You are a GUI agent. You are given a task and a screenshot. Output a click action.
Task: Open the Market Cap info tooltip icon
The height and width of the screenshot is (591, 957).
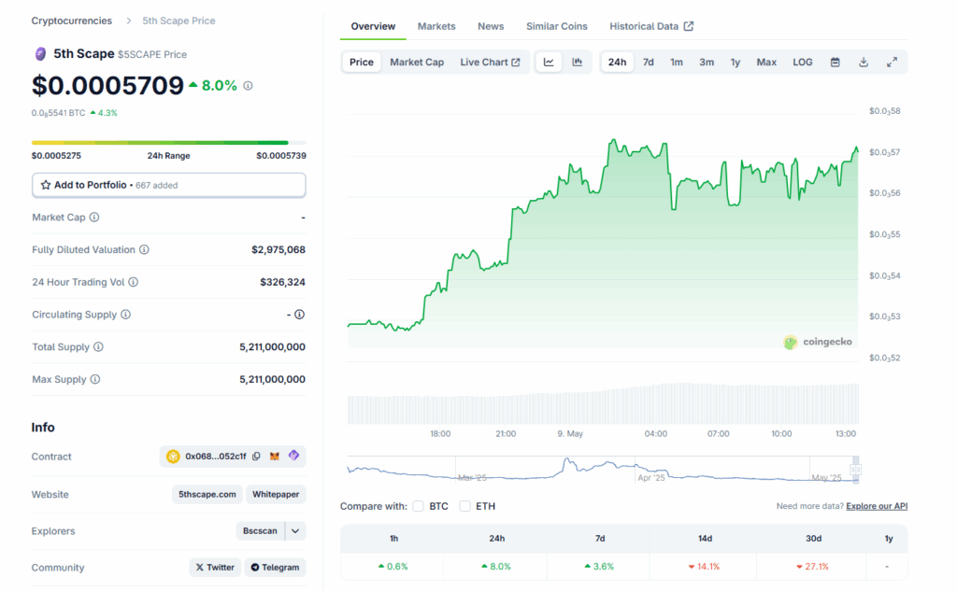point(94,218)
